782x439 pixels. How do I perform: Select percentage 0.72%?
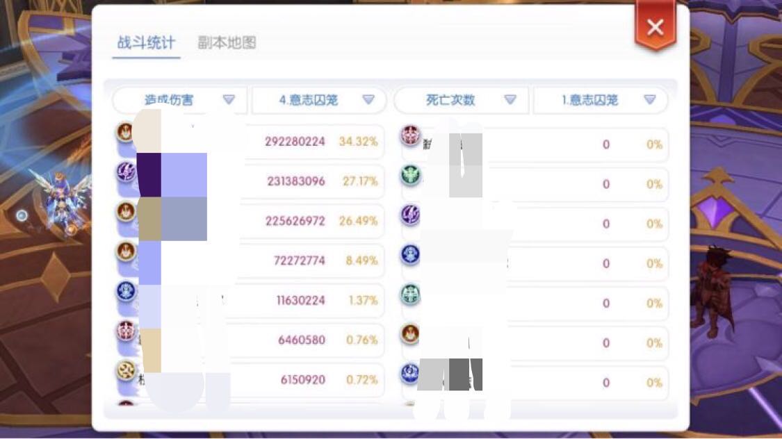(x=361, y=380)
